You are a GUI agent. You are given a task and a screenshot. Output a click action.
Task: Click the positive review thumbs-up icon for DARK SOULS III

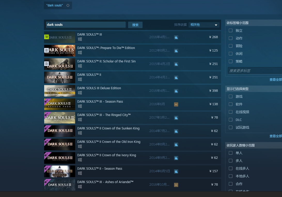[x=176, y=37]
